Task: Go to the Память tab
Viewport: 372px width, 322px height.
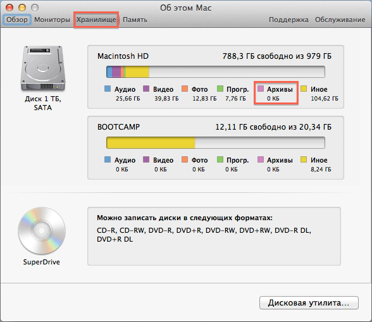Action: (135, 20)
